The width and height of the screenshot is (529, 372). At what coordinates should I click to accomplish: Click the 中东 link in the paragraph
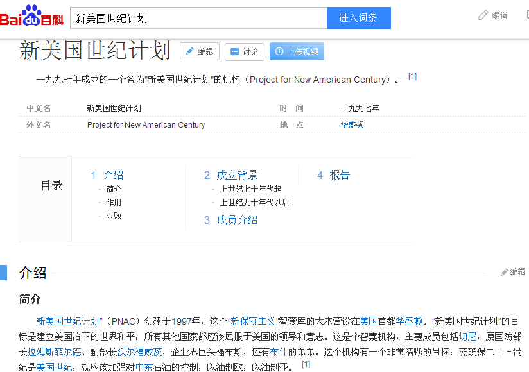143,368
